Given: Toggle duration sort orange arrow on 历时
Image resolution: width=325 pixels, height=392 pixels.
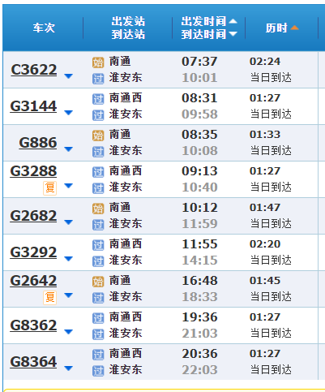Looking at the screenshot, I should [x=294, y=28].
